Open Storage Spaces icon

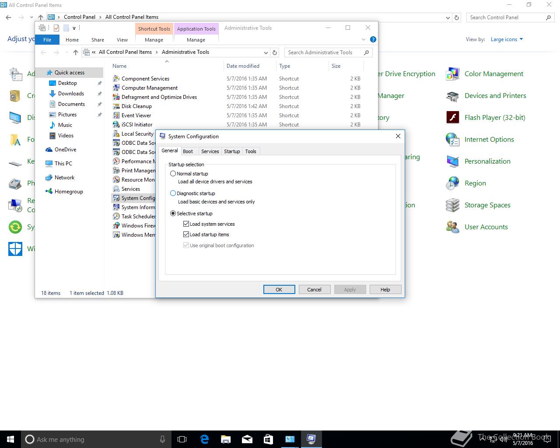tap(452, 205)
